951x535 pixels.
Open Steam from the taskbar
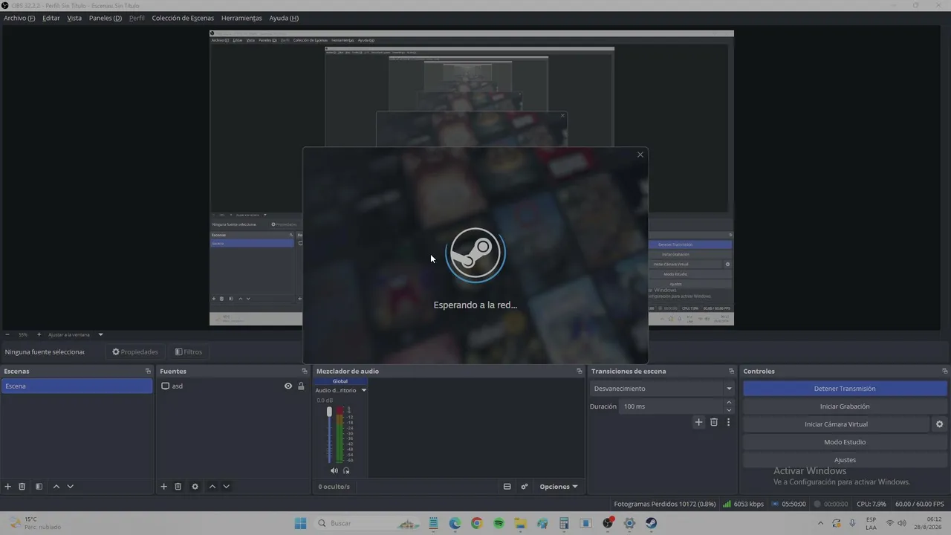[x=651, y=523]
